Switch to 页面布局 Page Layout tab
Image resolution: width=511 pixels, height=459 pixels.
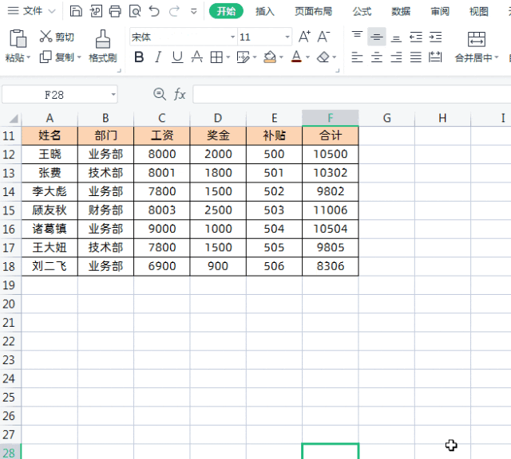(x=313, y=12)
